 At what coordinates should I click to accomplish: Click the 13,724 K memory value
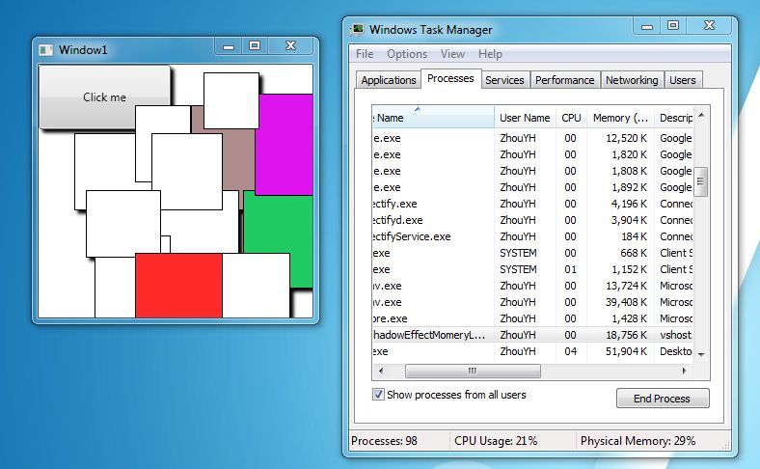626,286
